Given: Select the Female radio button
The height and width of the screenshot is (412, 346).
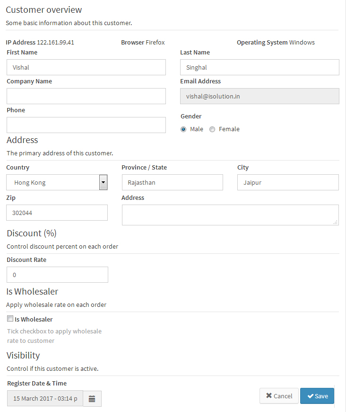Looking at the screenshot, I should click(x=212, y=129).
